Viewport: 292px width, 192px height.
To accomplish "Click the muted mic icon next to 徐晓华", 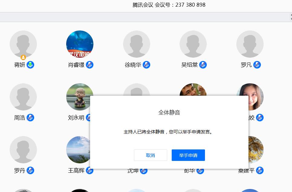I will point(146,65).
